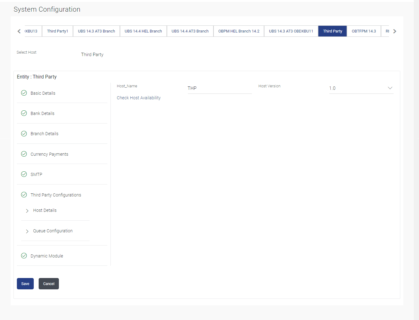This screenshot has height=320, width=419.
Task: Click the Branch Details checkmark icon
Action: [x=24, y=134]
